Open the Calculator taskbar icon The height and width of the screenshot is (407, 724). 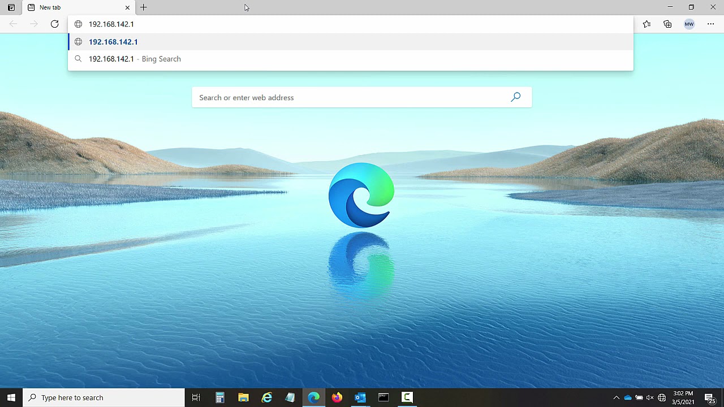[220, 397]
